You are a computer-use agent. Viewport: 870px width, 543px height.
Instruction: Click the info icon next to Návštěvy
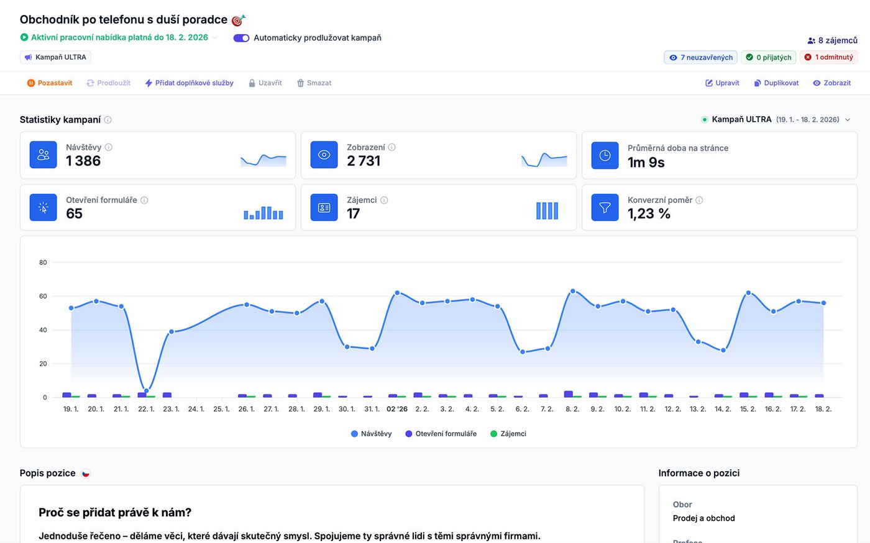point(109,148)
